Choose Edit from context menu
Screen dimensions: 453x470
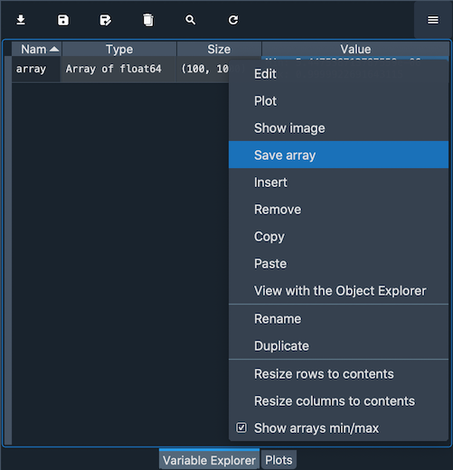point(338,74)
